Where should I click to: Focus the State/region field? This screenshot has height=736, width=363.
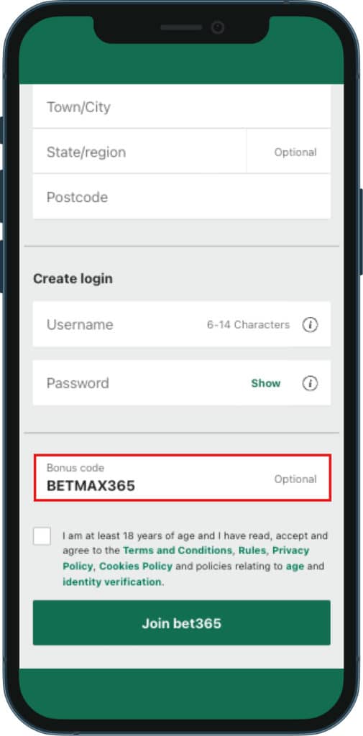(139, 152)
